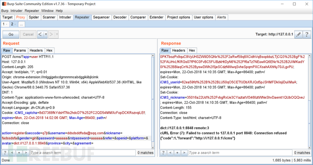Click response search previous match button

click(x=170, y=153)
